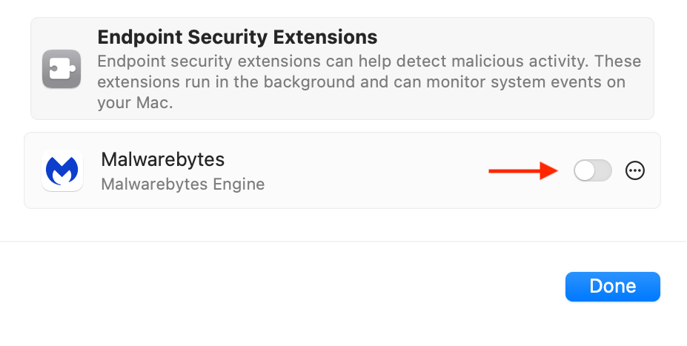Click the gray puzzle-piece extensions icon

(62, 69)
